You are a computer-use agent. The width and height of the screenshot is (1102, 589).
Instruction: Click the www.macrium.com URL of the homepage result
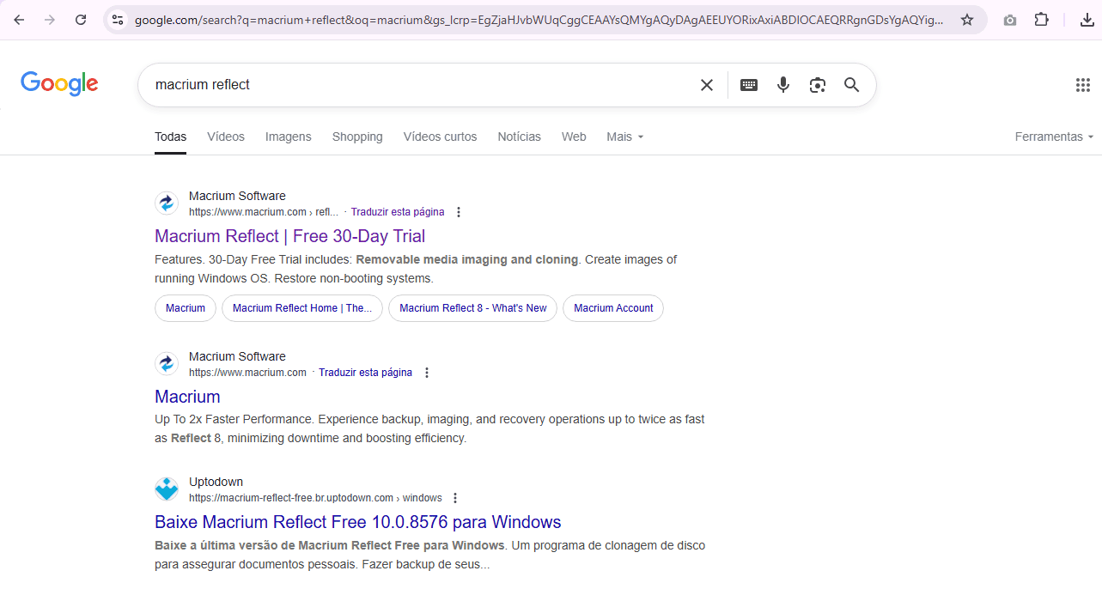(x=247, y=373)
